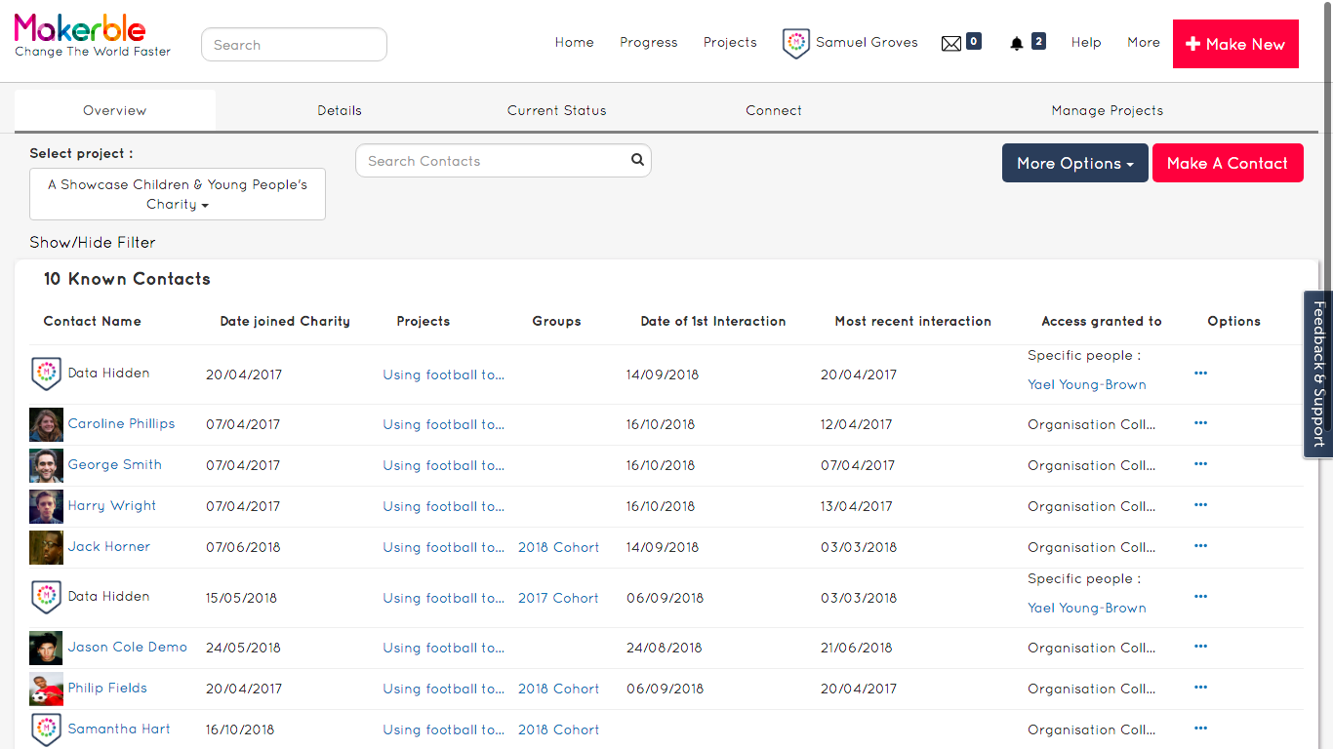Image resolution: width=1333 pixels, height=749 pixels.
Task: Open Yael Young-Brown link in first row
Action: [1087, 384]
